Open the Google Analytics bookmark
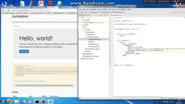 (8, 13)
